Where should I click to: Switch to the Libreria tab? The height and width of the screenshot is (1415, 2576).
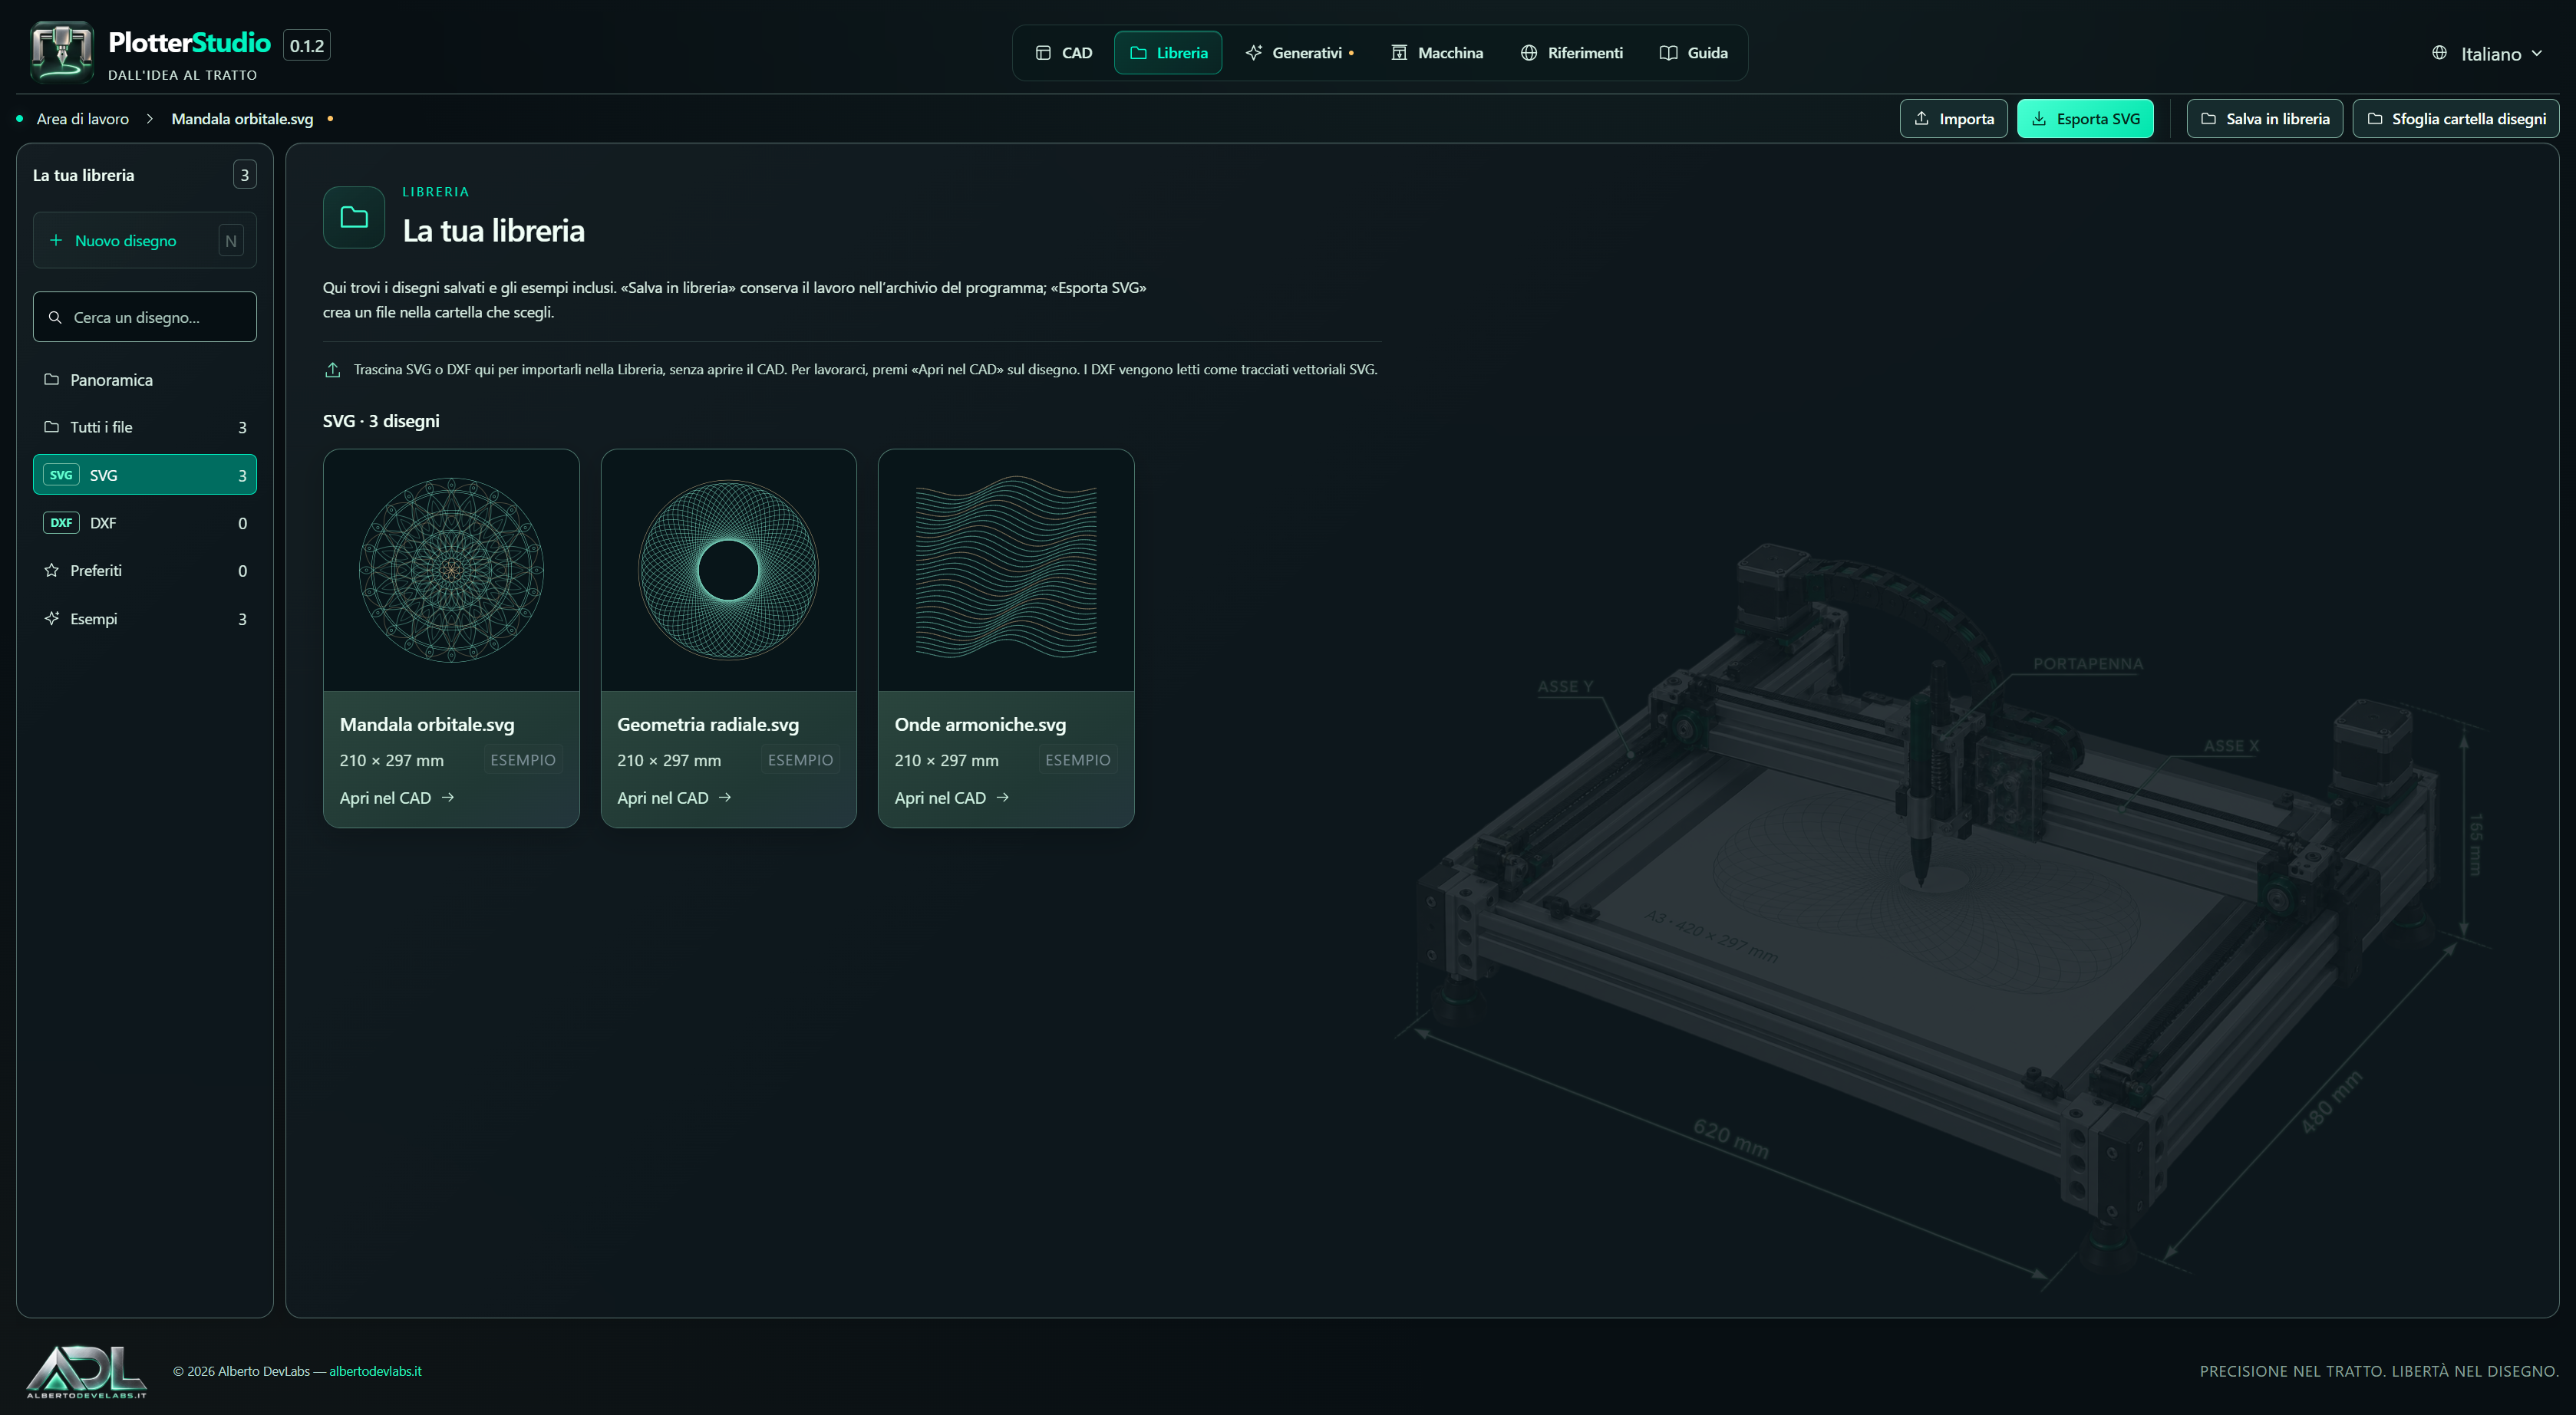pos(1168,53)
